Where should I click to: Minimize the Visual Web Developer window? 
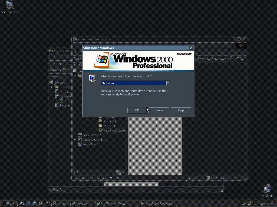(x=235, y=39)
